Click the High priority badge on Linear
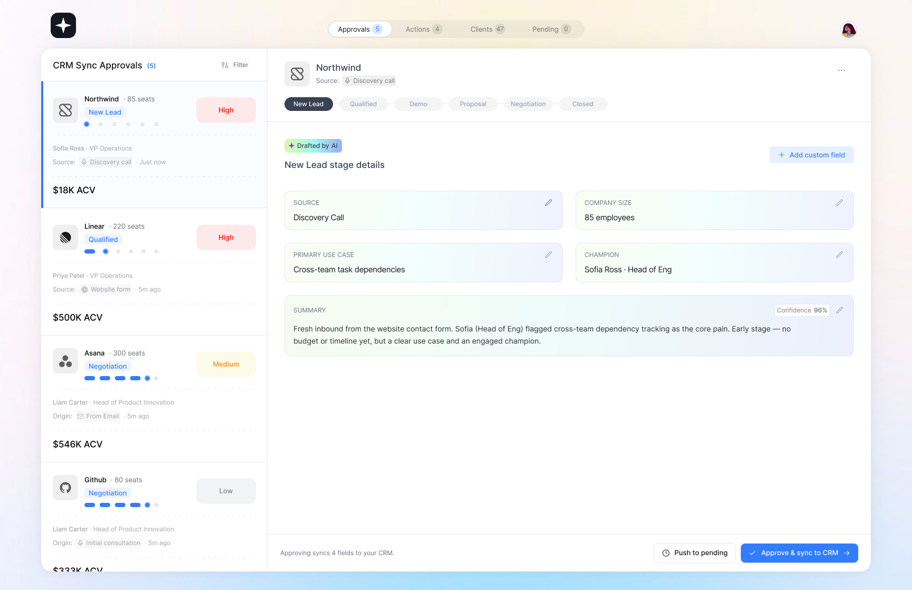Screen dimensions: 912x590 click(226, 238)
